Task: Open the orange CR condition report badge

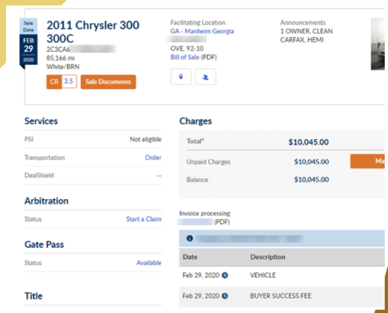Action: coord(54,82)
